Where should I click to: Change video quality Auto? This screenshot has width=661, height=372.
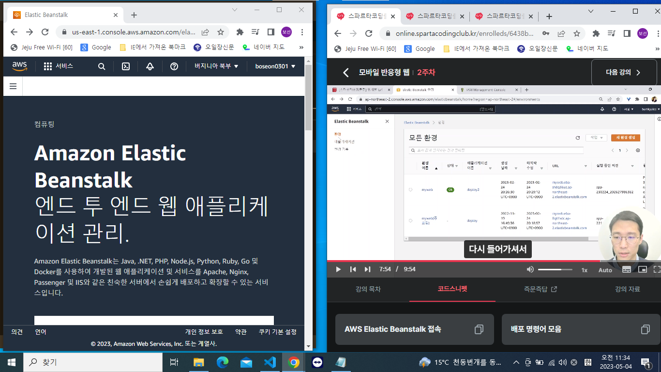(605, 270)
